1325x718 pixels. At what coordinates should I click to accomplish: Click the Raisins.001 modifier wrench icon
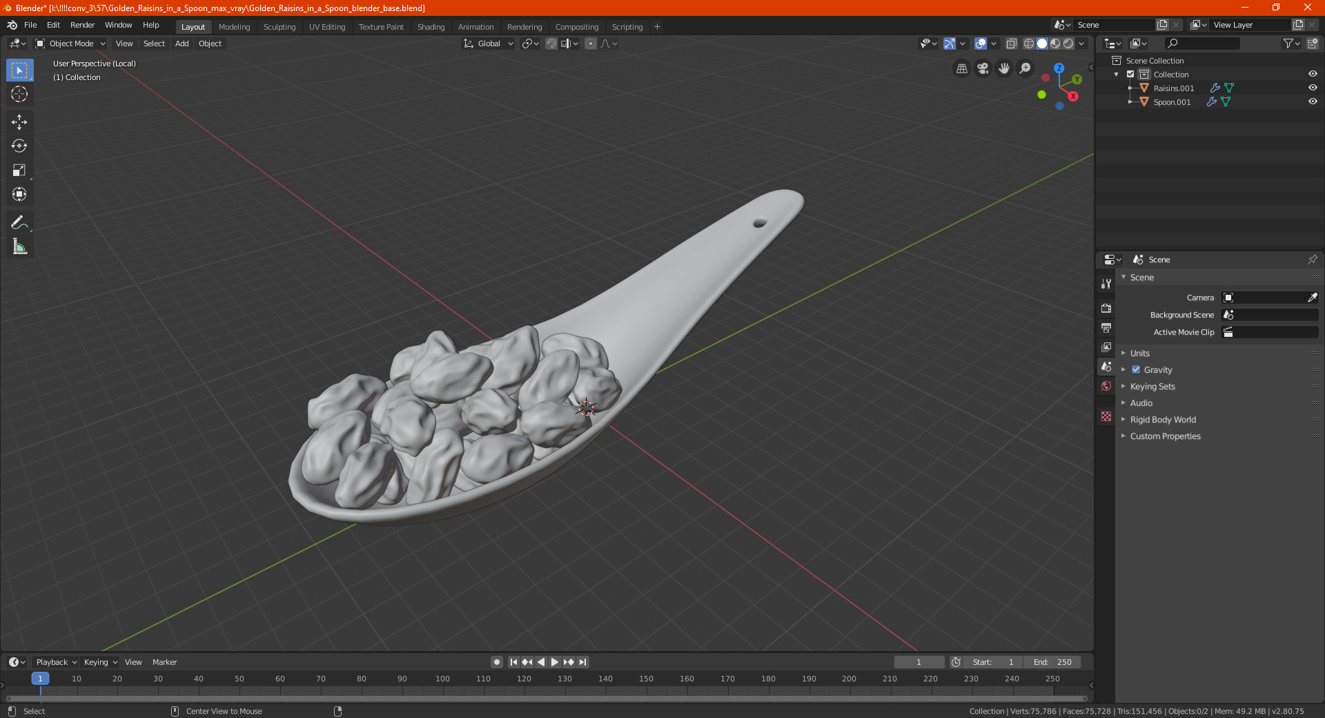(1215, 88)
